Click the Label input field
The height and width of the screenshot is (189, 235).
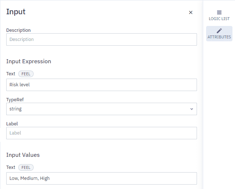click(x=102, y=133)
